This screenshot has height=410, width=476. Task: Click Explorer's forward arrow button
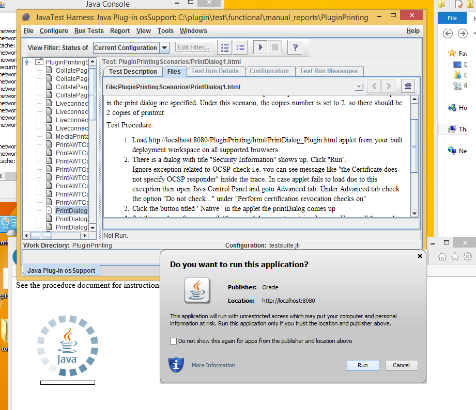463,34
